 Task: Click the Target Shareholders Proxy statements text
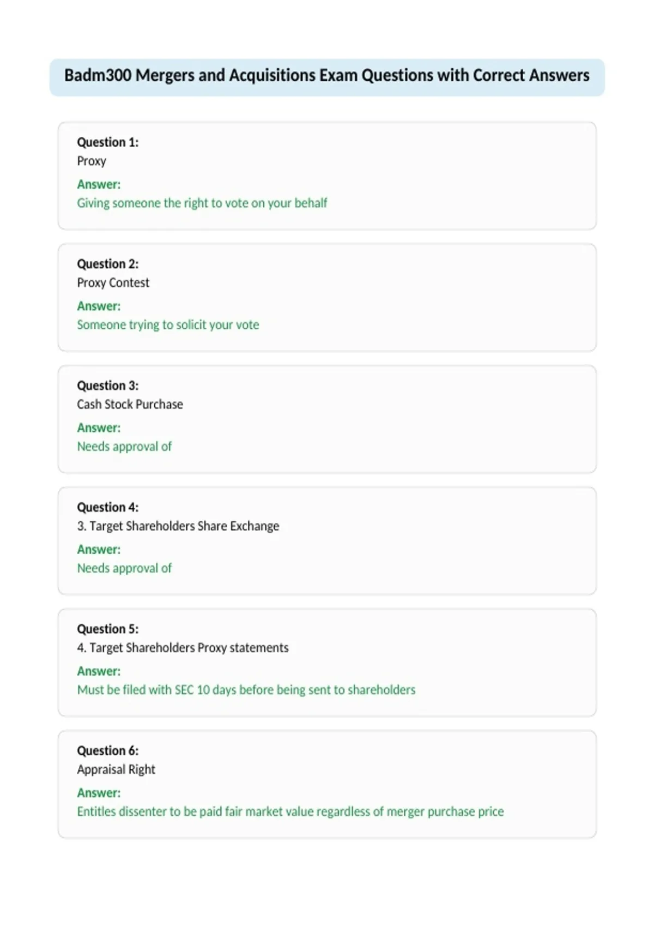click(183, 648)
